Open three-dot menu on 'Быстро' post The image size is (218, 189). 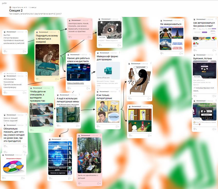point(26,32)
